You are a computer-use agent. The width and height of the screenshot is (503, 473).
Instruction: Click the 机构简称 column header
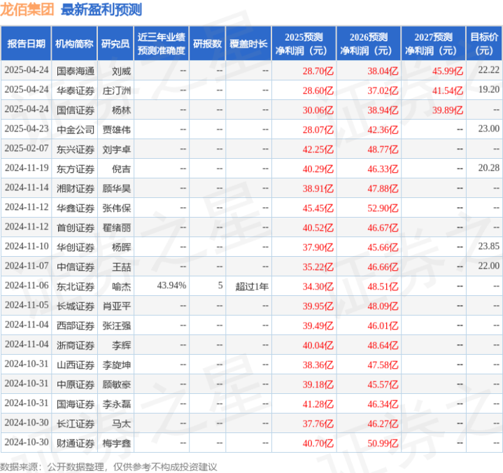(74, 43)
